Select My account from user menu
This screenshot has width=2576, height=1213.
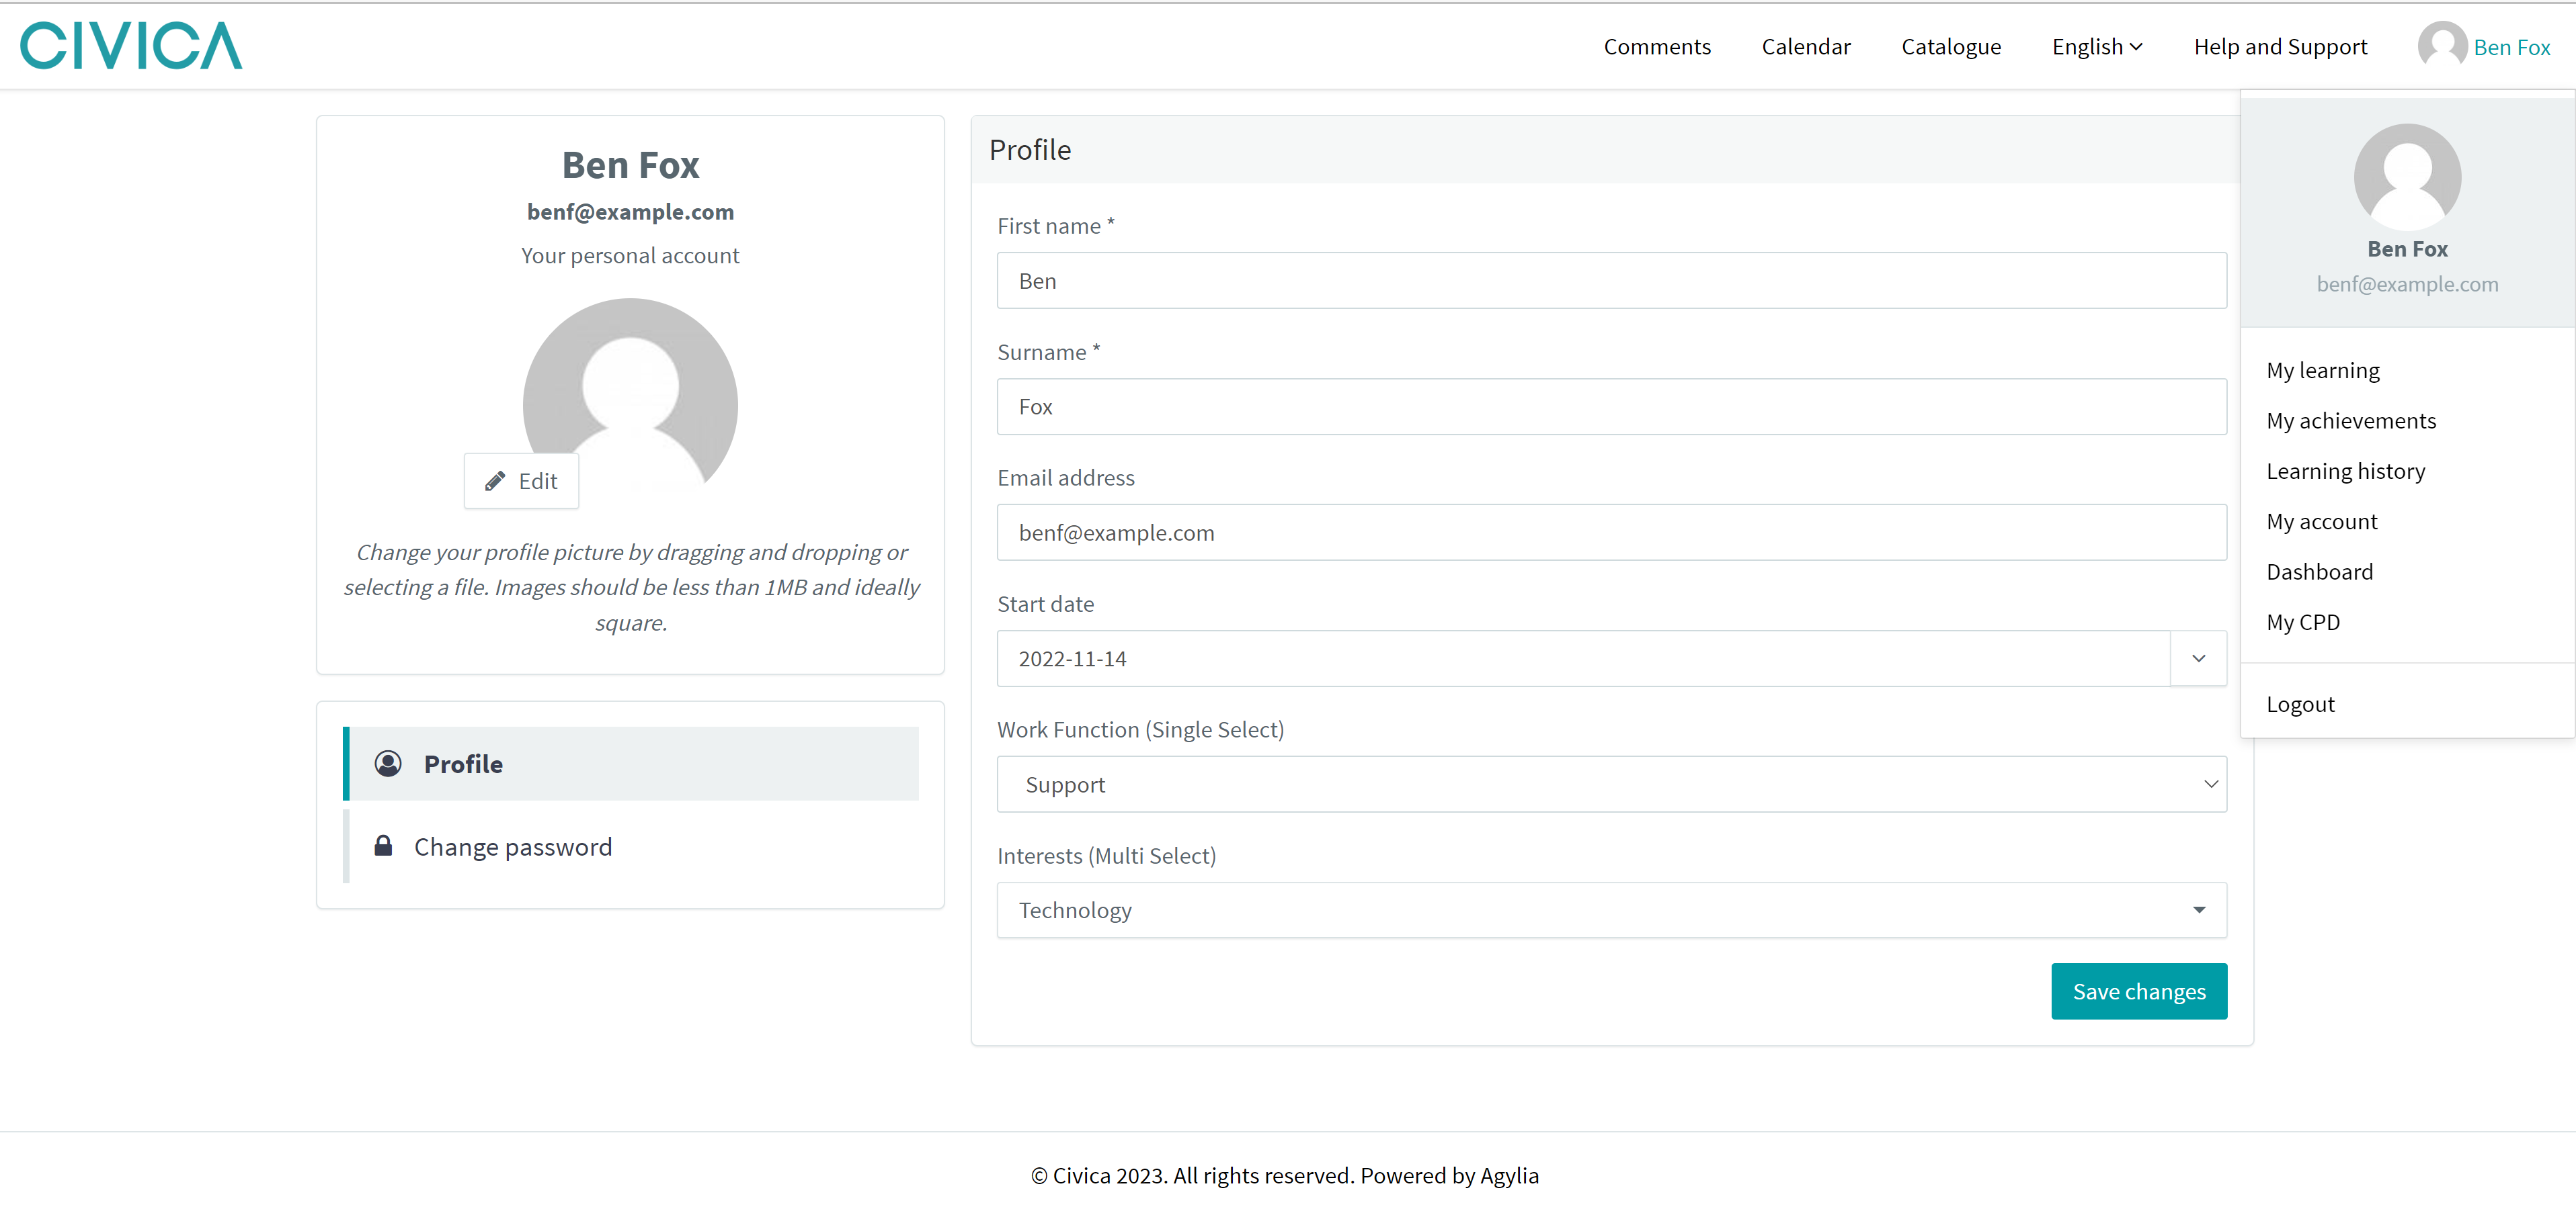pyautogui.click(x=2321, y=522)
